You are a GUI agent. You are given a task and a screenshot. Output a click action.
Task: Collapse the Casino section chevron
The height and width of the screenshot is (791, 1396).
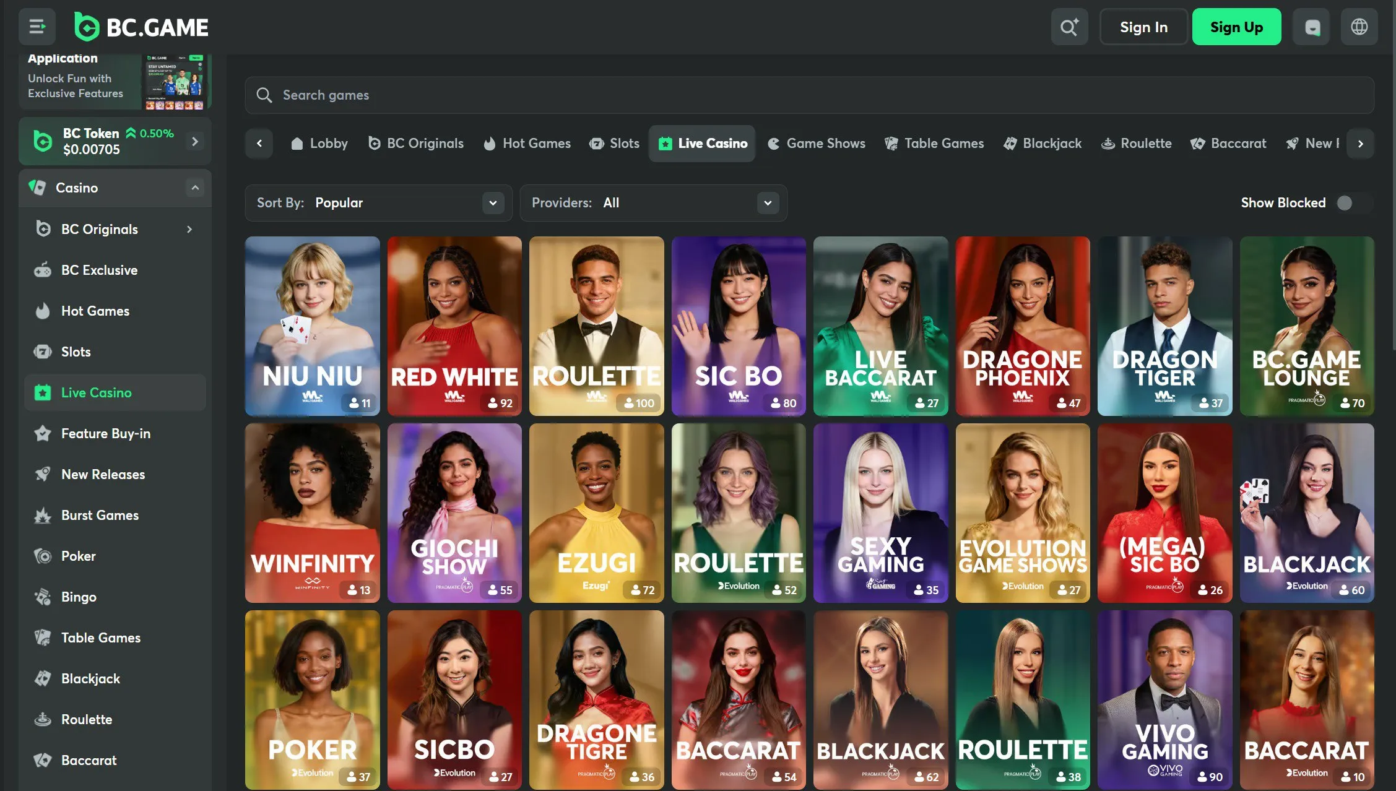pyautogui.click(x=196, y=188)
